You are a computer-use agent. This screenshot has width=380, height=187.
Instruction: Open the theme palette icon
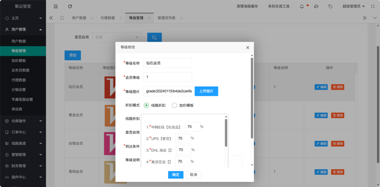coord(316,7)
